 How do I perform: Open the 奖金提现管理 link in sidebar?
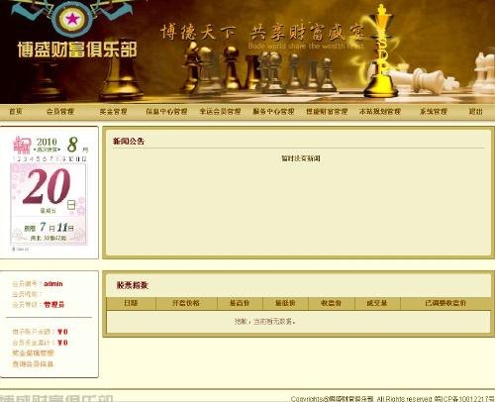(x=33, y=352)
